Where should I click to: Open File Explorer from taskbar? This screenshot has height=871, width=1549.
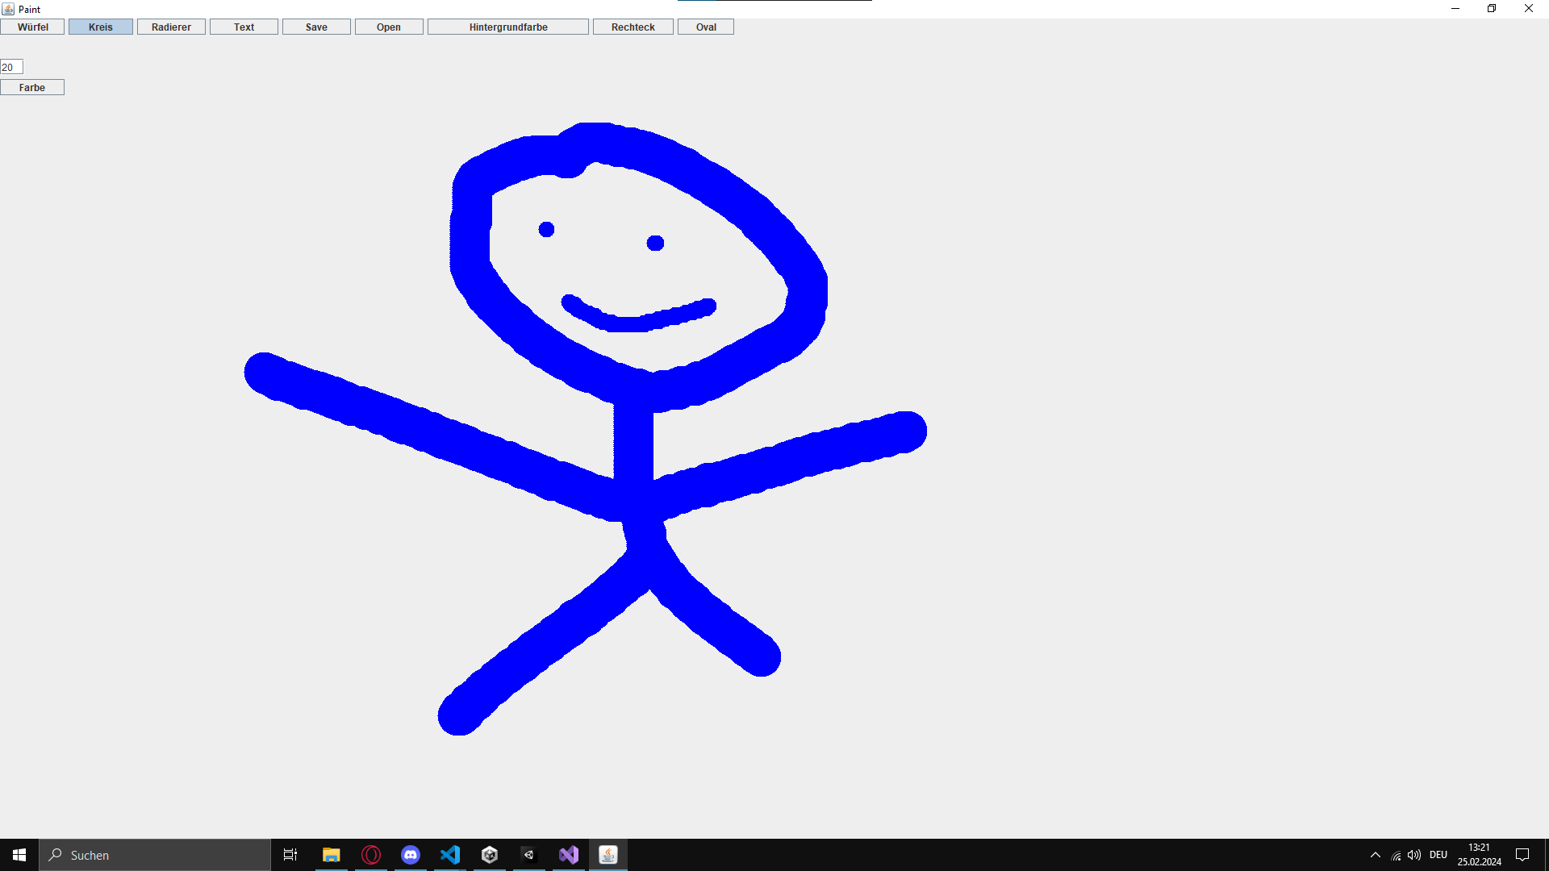coord(331,855)
